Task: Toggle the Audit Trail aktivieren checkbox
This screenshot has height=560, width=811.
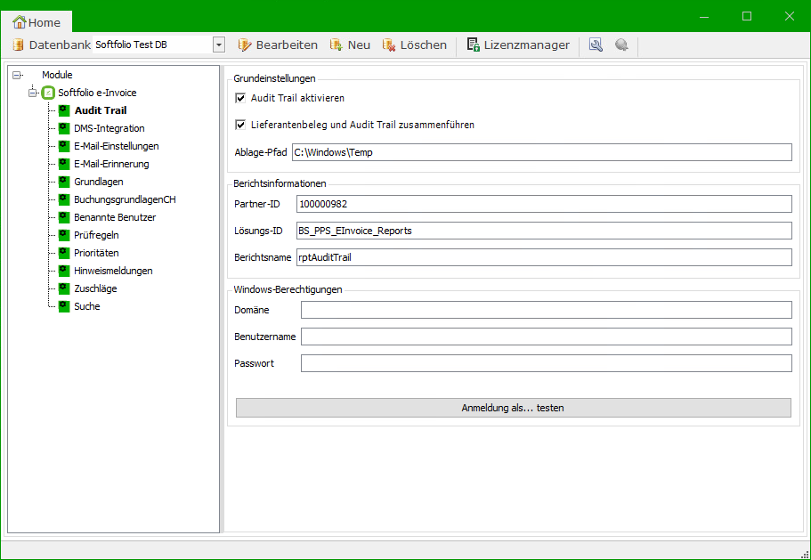Action: click(240, 98)
